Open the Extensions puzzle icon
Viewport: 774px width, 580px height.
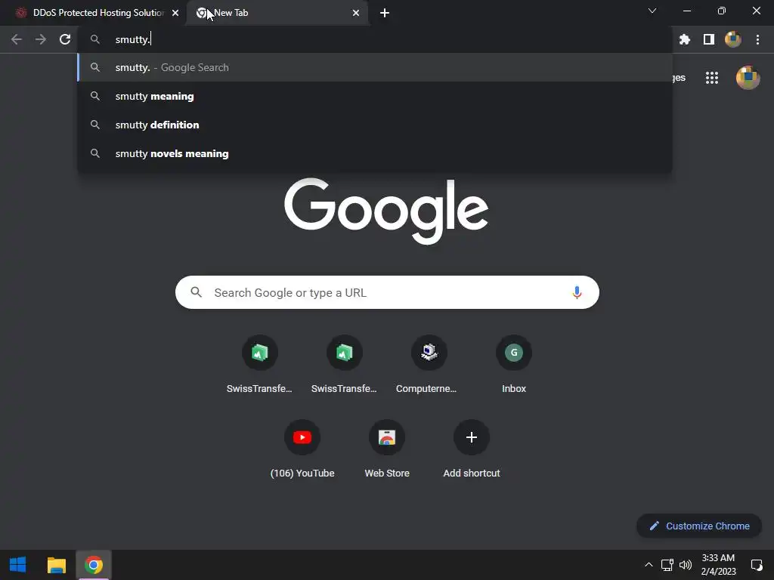(685, 39)
